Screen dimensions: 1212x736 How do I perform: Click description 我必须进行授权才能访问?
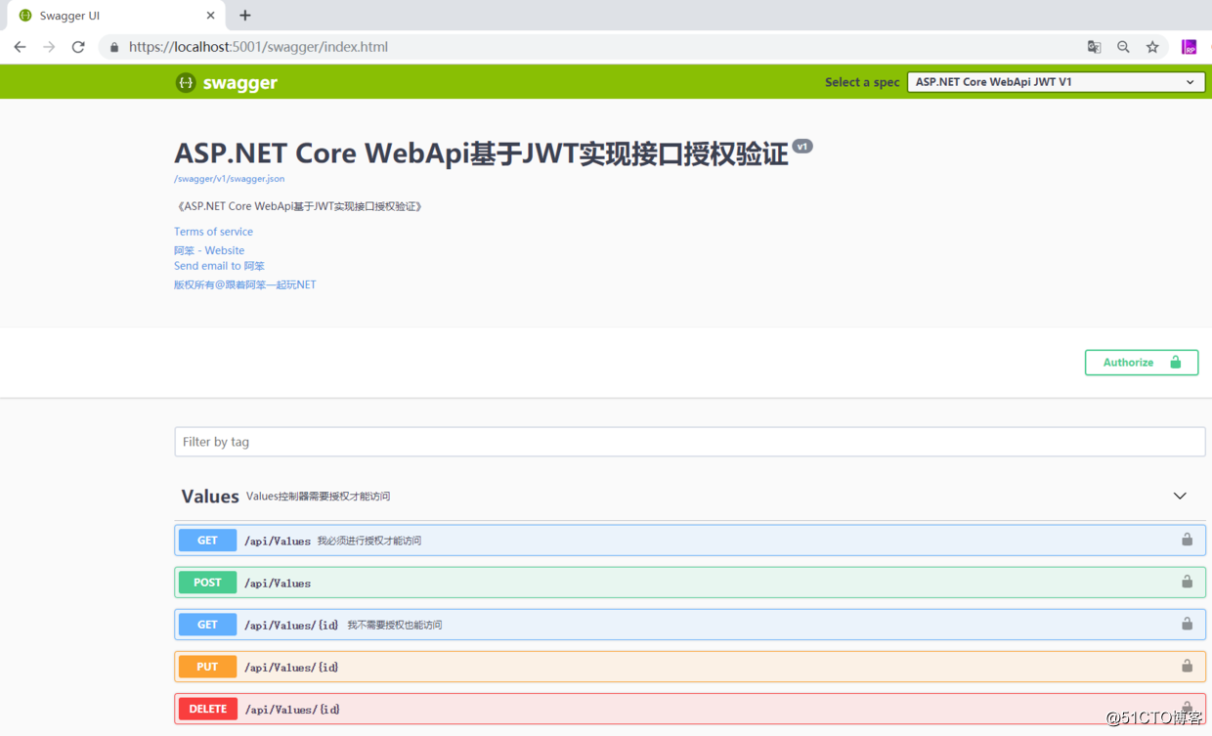coord(369,541)
